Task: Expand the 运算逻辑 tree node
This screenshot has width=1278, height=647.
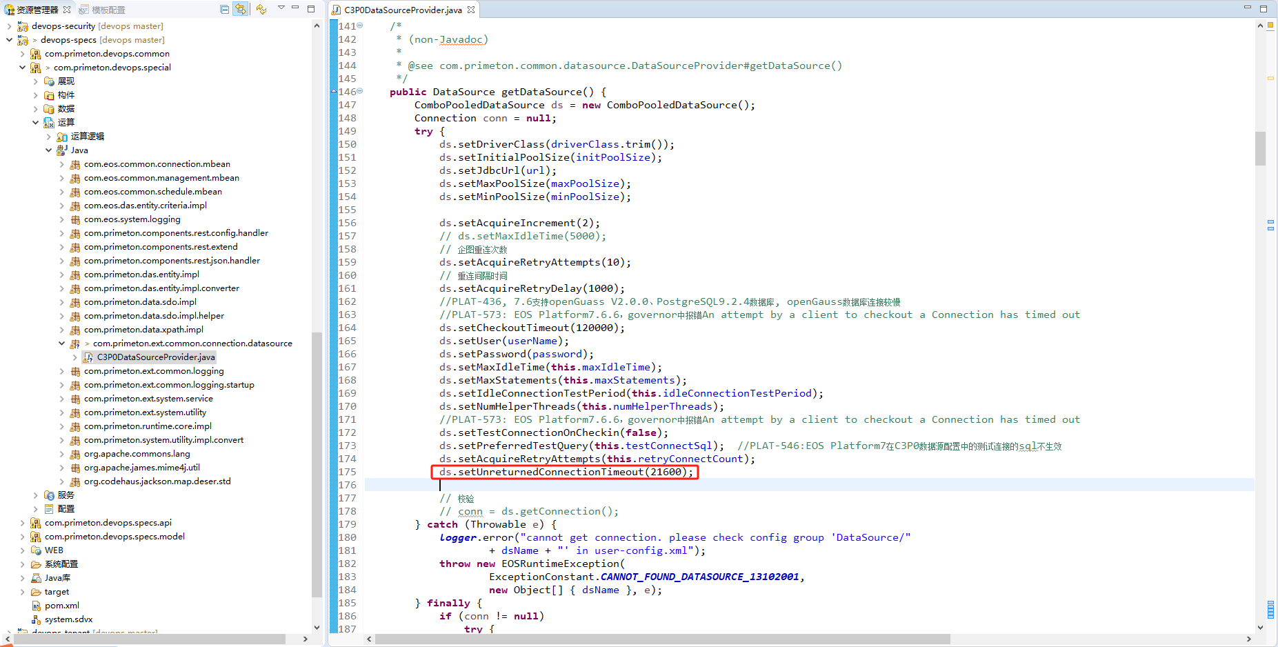Action: tap(49, 137)
